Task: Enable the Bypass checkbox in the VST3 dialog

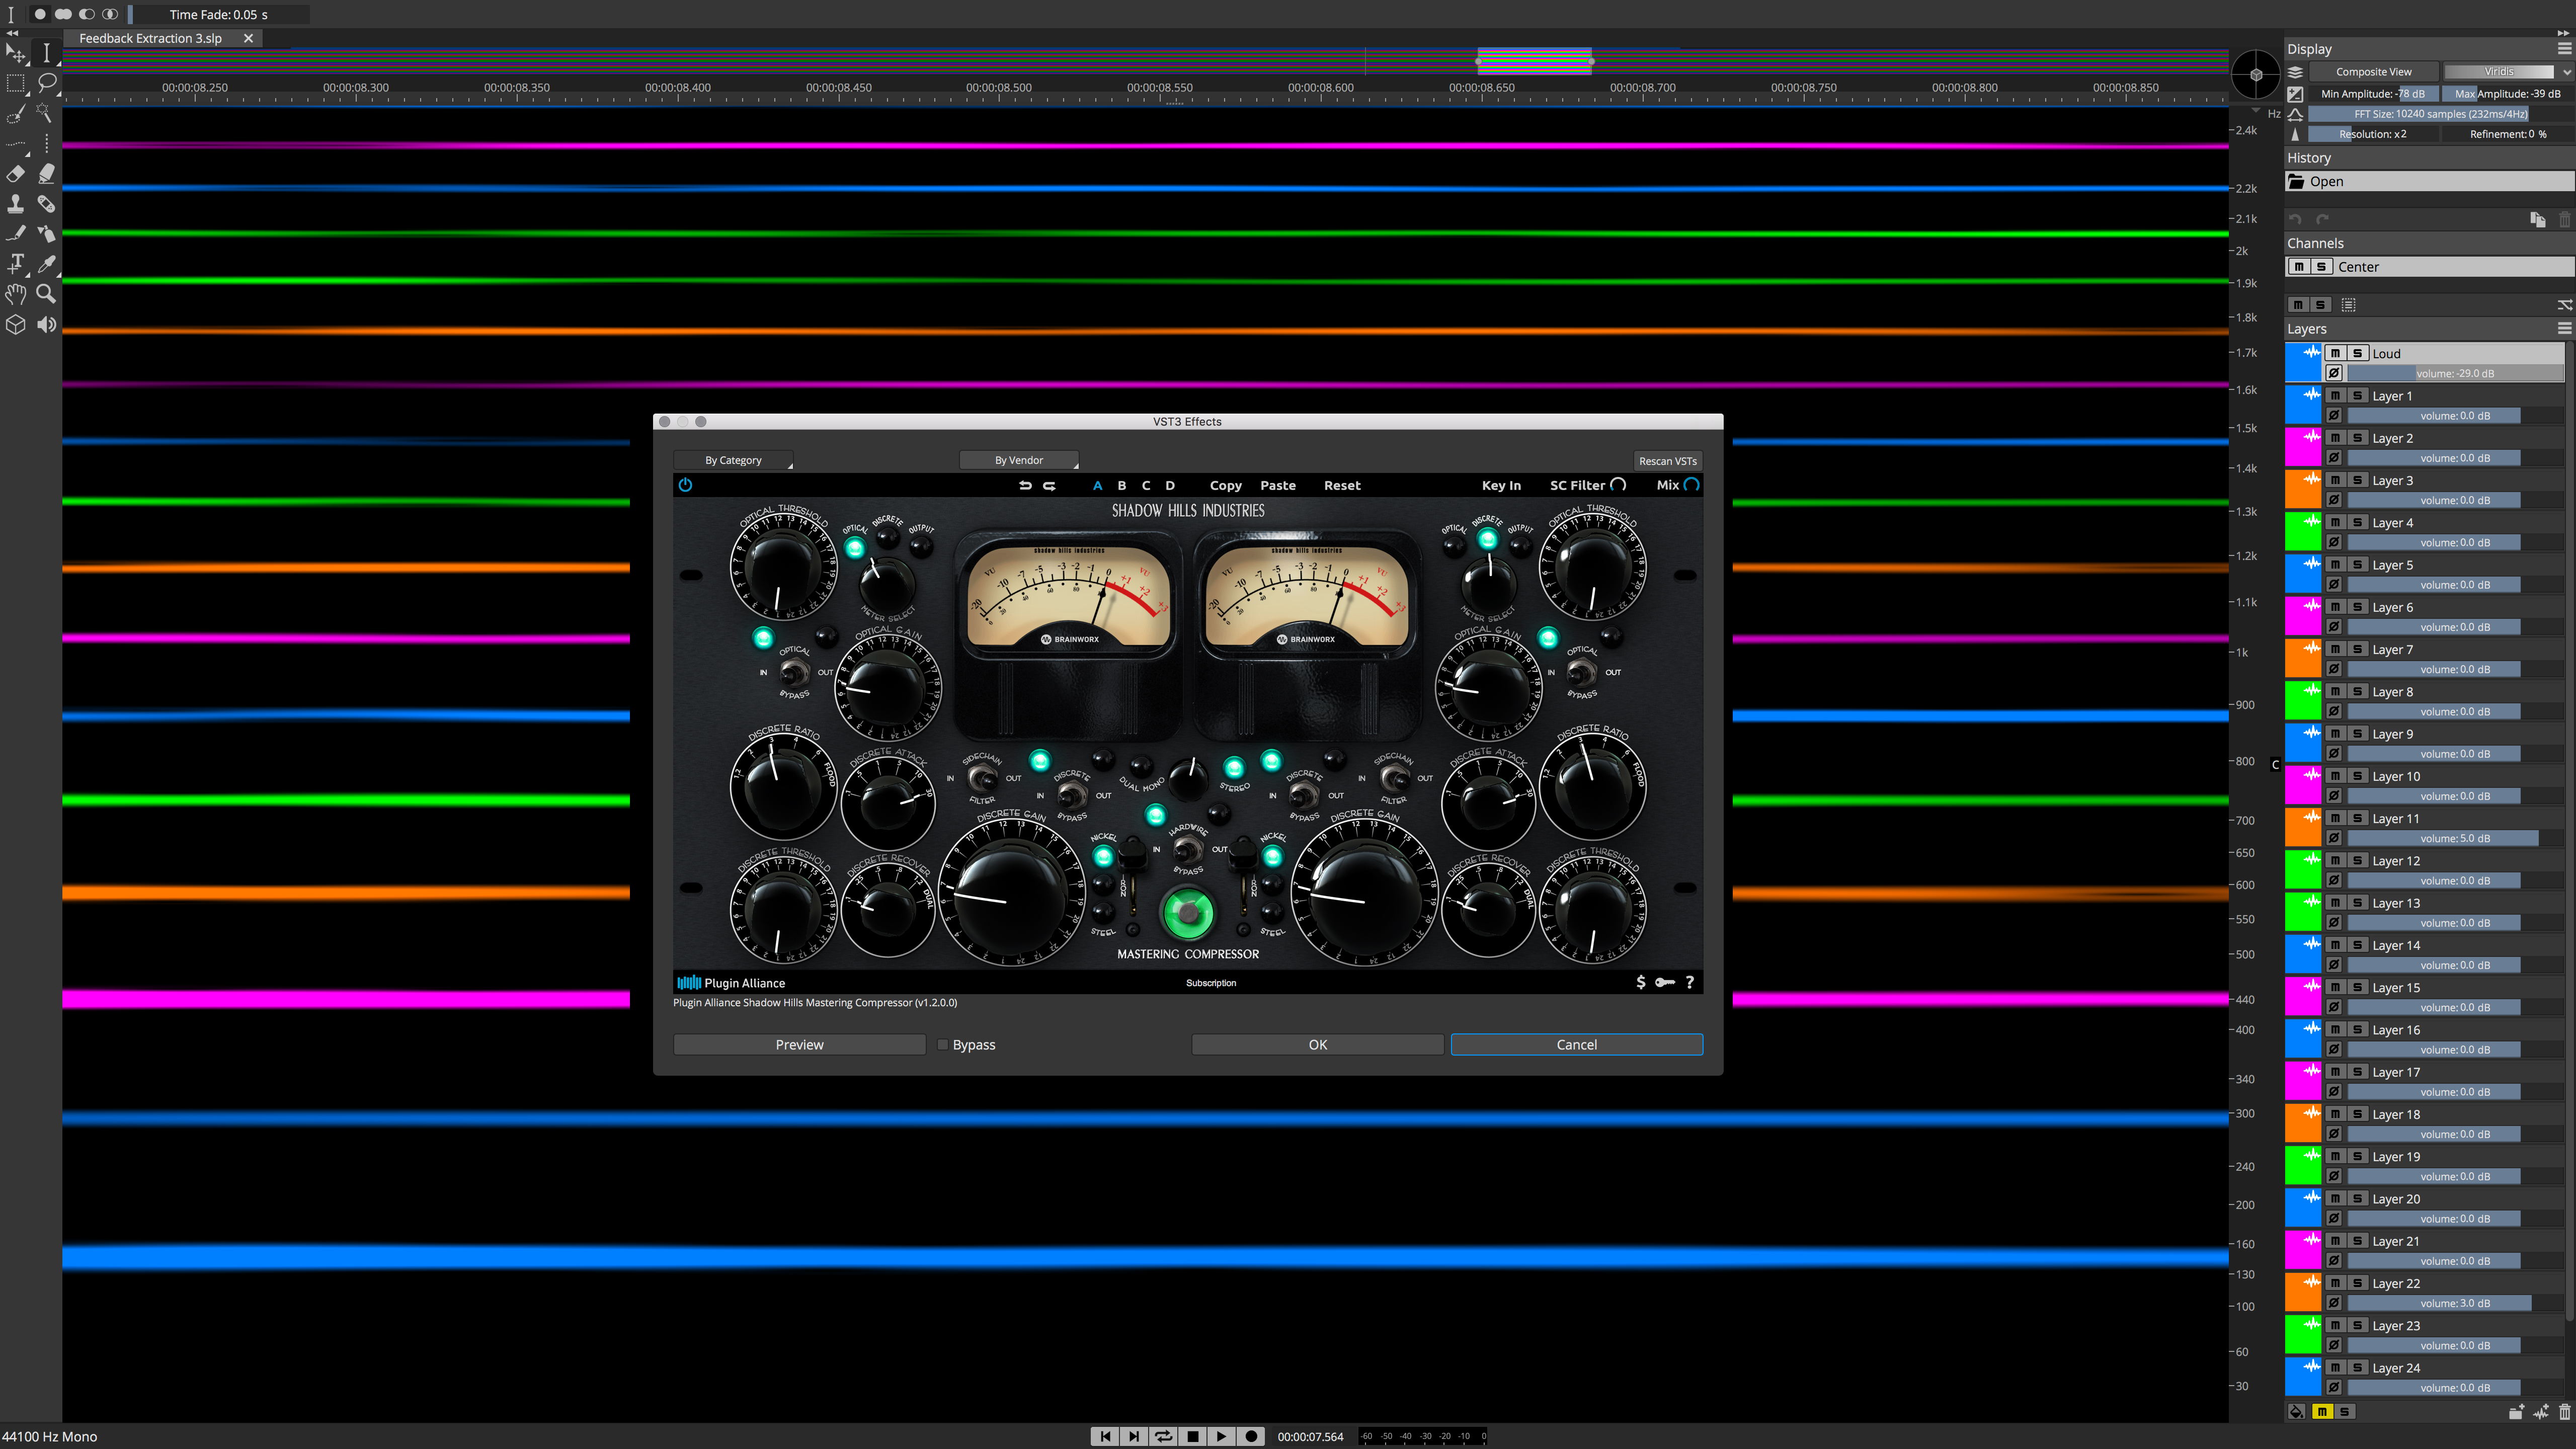Action: coord(942,1044)
